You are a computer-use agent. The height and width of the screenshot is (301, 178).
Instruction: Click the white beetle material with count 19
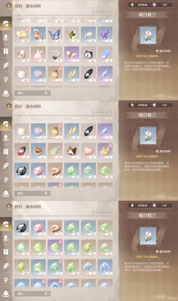[88, 35]
